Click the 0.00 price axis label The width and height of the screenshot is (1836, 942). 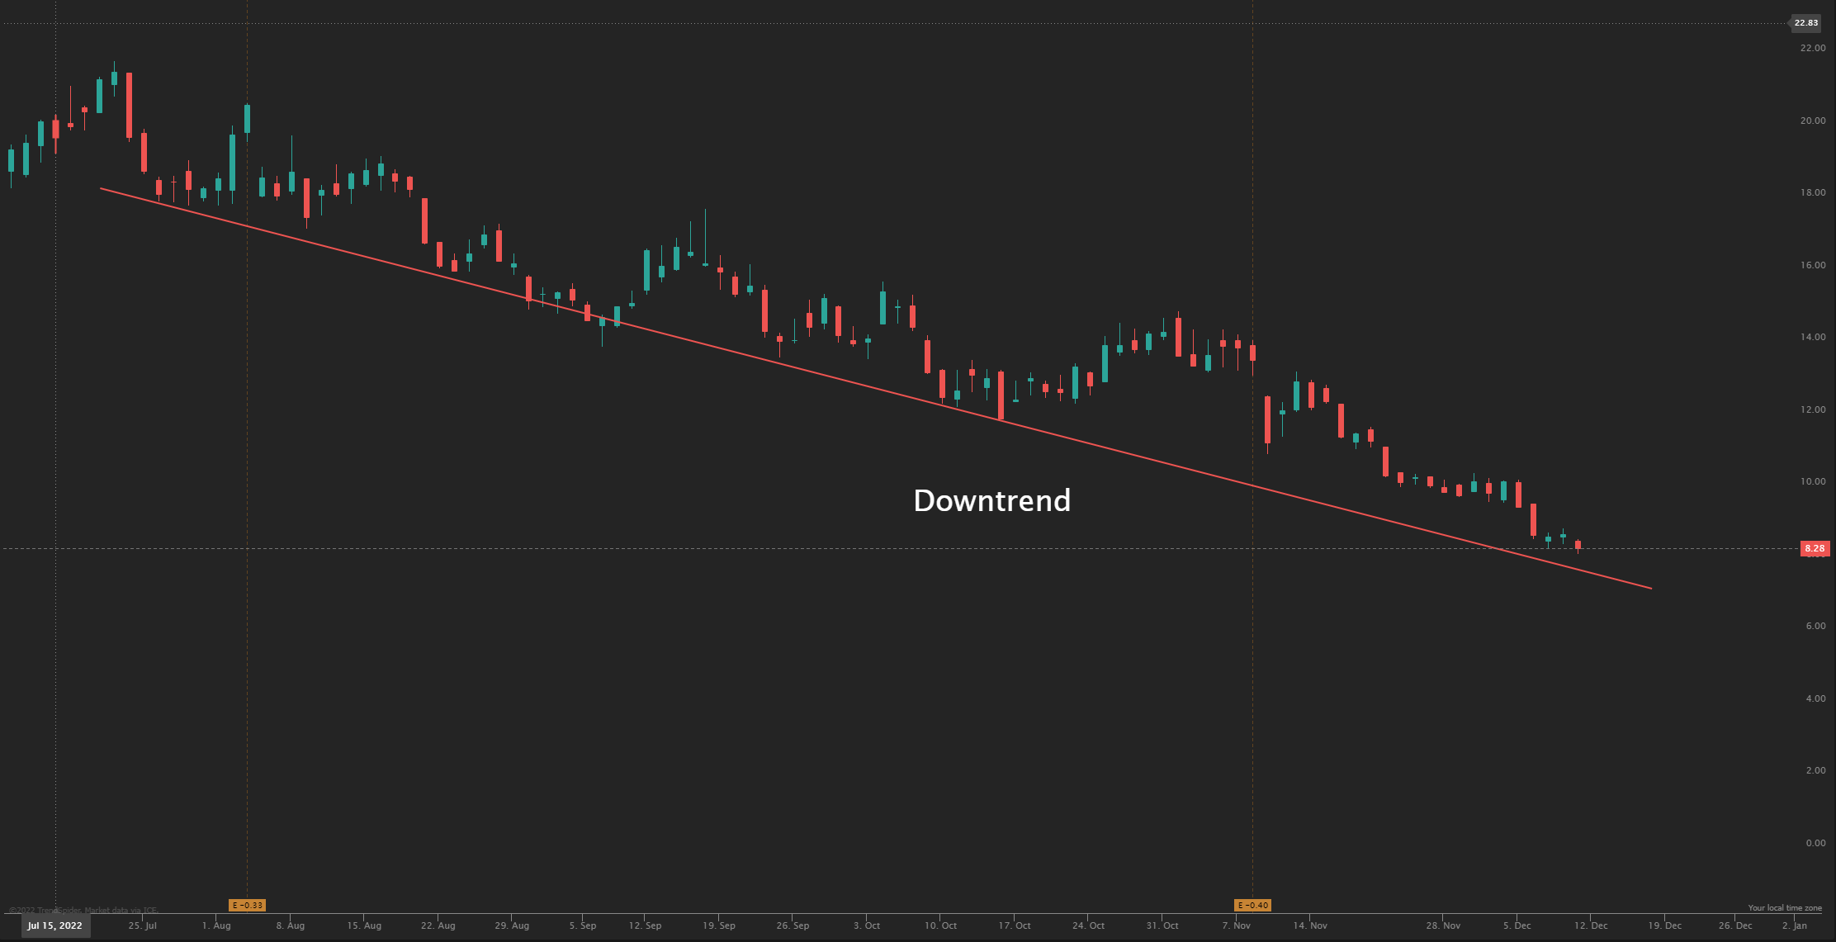pyautogui.click(x=1815, y=843)
